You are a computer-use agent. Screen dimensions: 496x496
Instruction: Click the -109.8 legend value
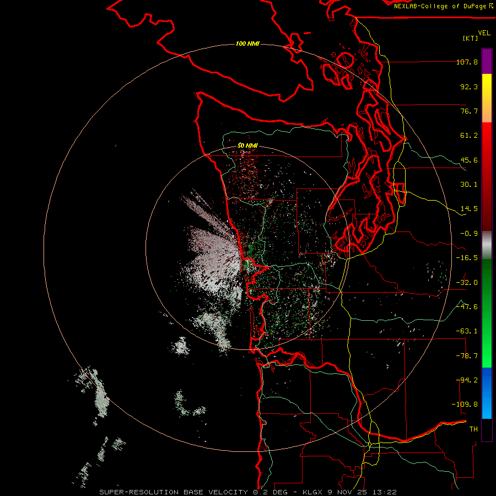click(x=465, y=405)
